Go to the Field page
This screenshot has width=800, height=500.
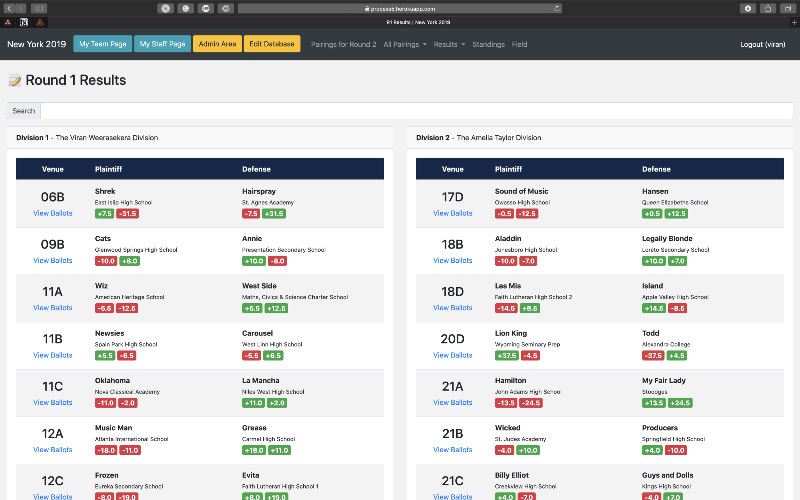(519, 44)
